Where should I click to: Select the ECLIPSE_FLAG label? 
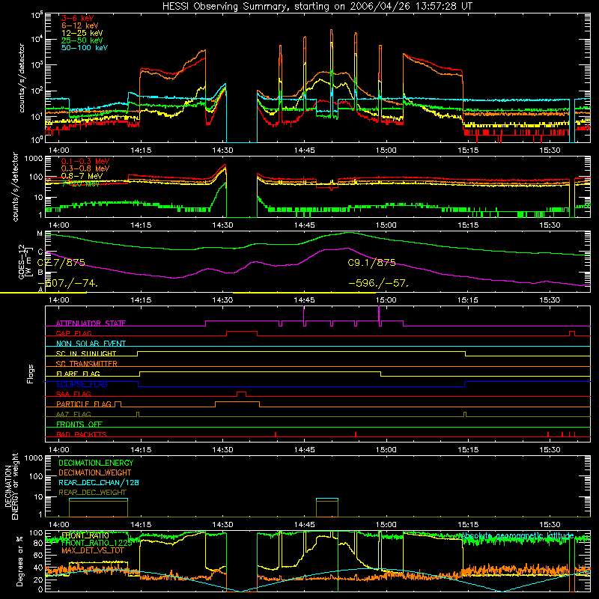pos(82,384)
